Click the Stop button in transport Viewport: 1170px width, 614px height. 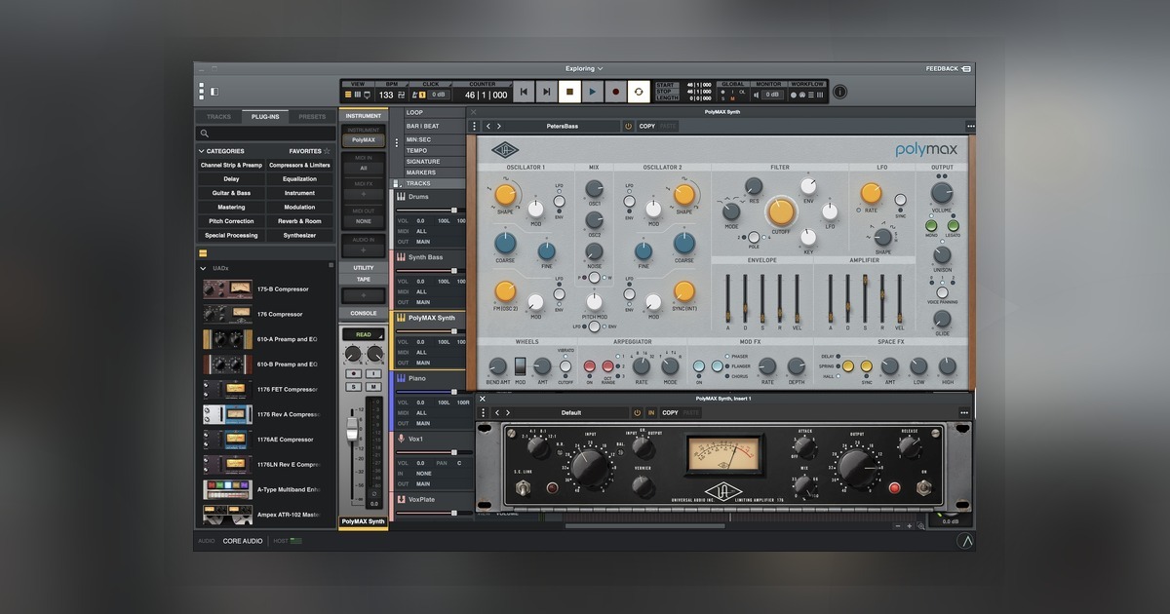coord(569,92)
